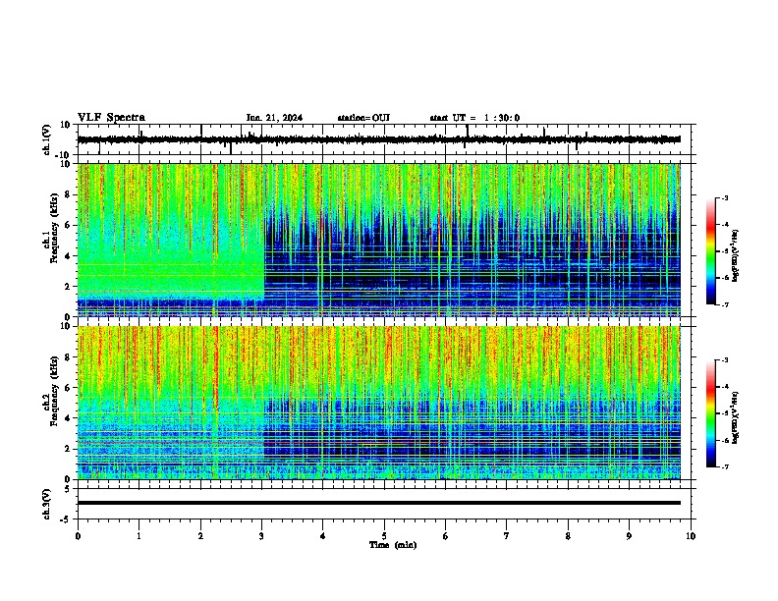Click the "ch.3(V)" axis label of bottom panel

coord(47,505)
